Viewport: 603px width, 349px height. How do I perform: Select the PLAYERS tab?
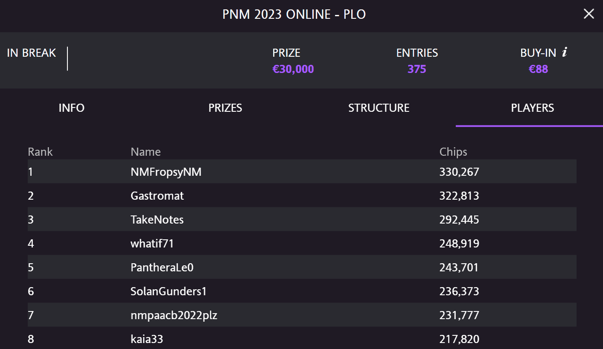(x=533, y=108)
